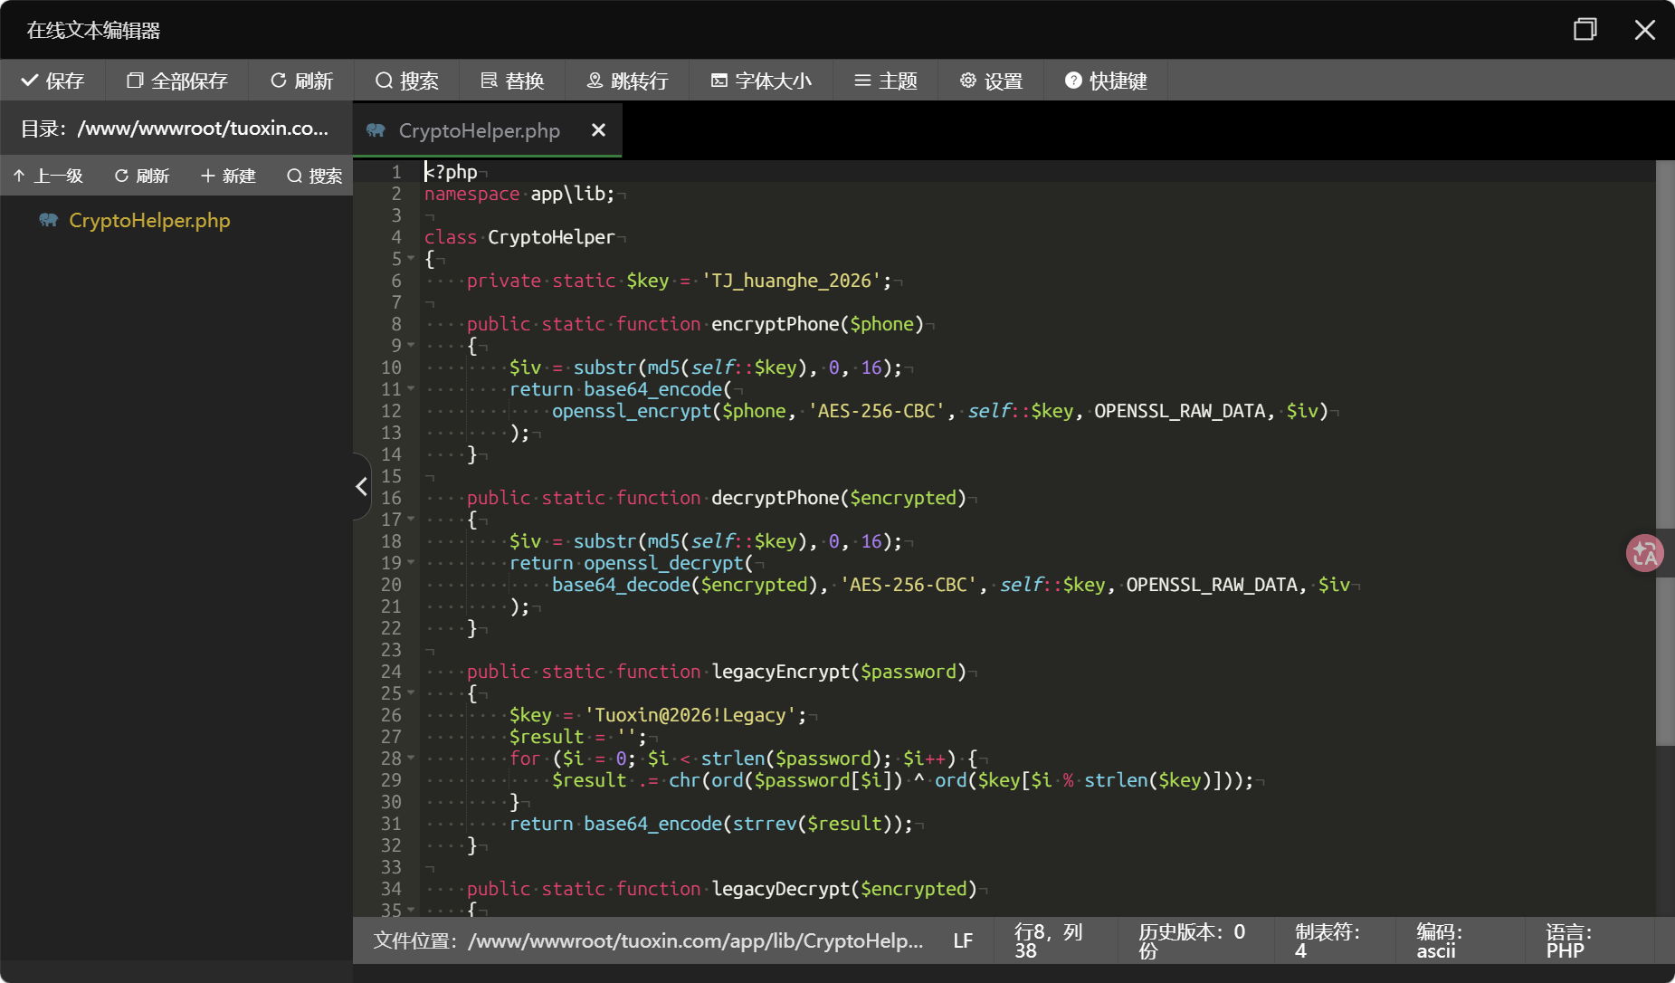This screenshot has width=1675, height=983.
Task: Create new file with 新建
Action: click(x=228, y=176)
